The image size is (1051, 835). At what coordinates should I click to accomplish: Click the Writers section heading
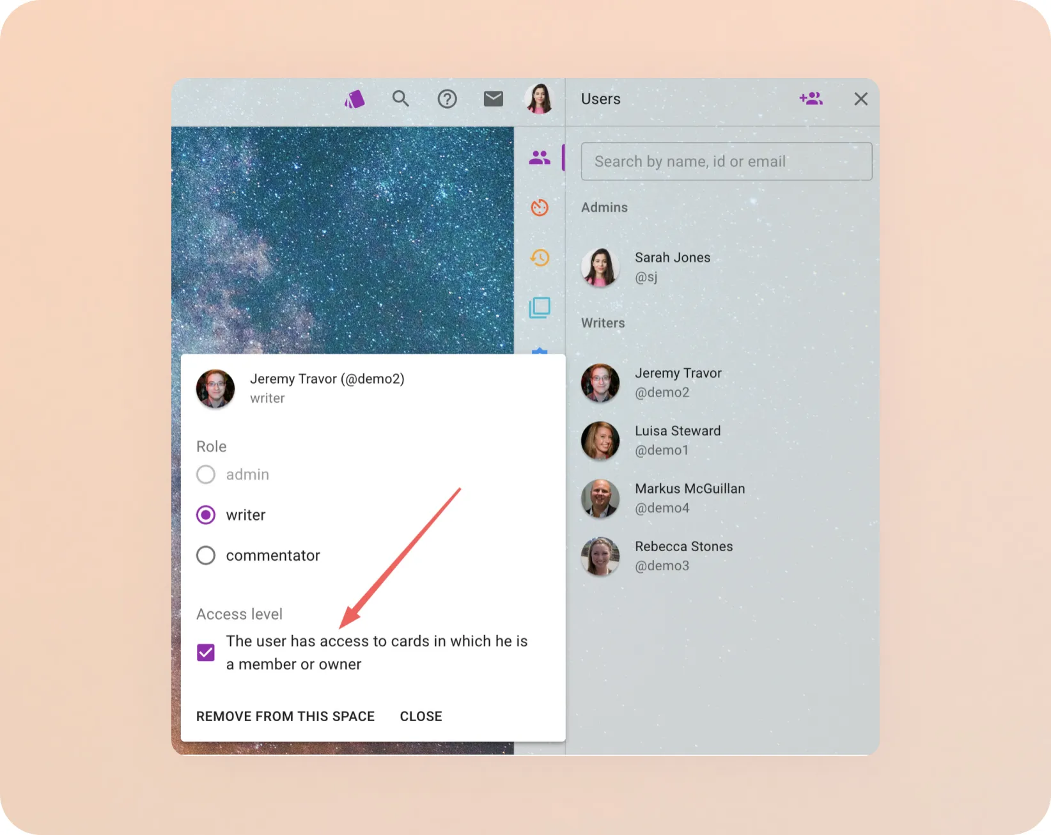603,323
